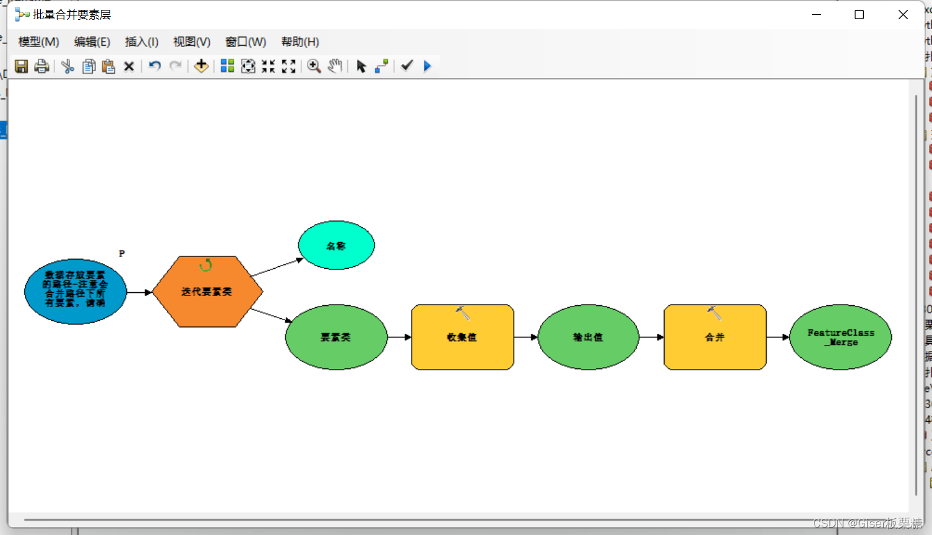Open the 窗口(W) menu
The image size is (932, 535).
point(246,41)
